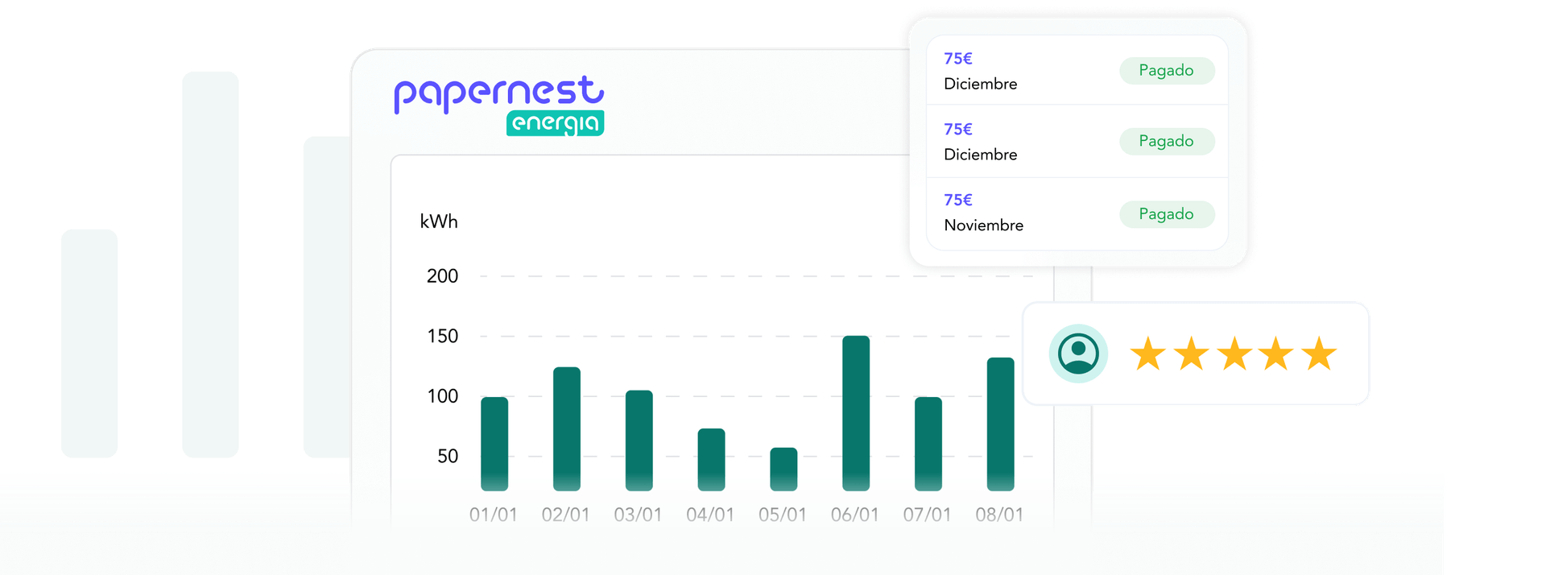Select the second gold star
1546x575 pixels.
[x=1191, y=354]
